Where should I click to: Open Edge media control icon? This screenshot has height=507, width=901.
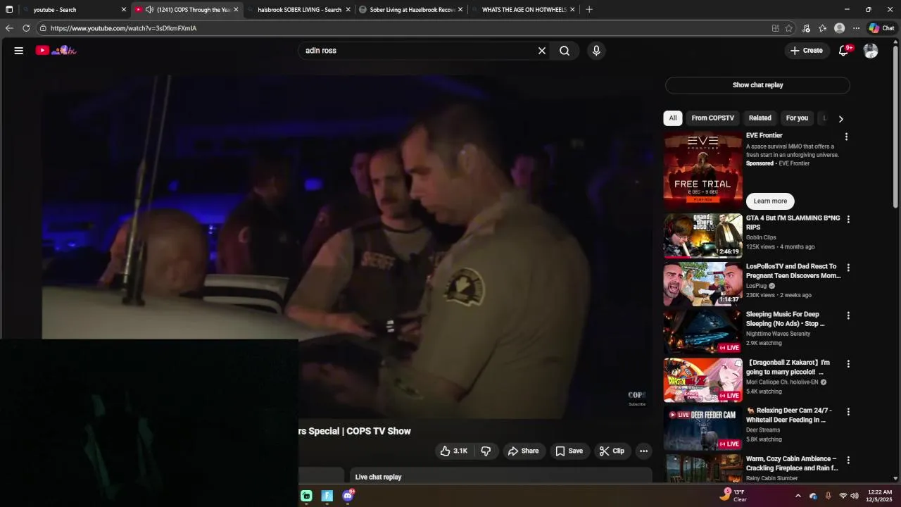(x=806, y=28)
